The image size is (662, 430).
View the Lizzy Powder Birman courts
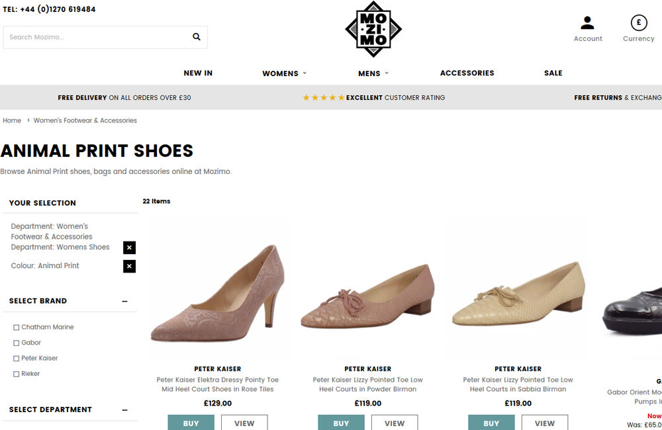395,423
